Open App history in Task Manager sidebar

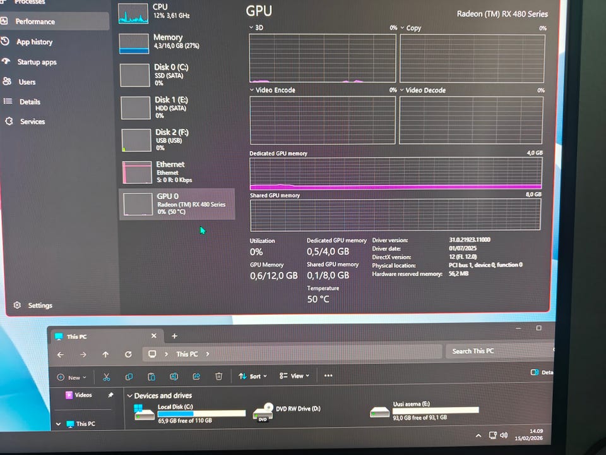tap(34, 42)
